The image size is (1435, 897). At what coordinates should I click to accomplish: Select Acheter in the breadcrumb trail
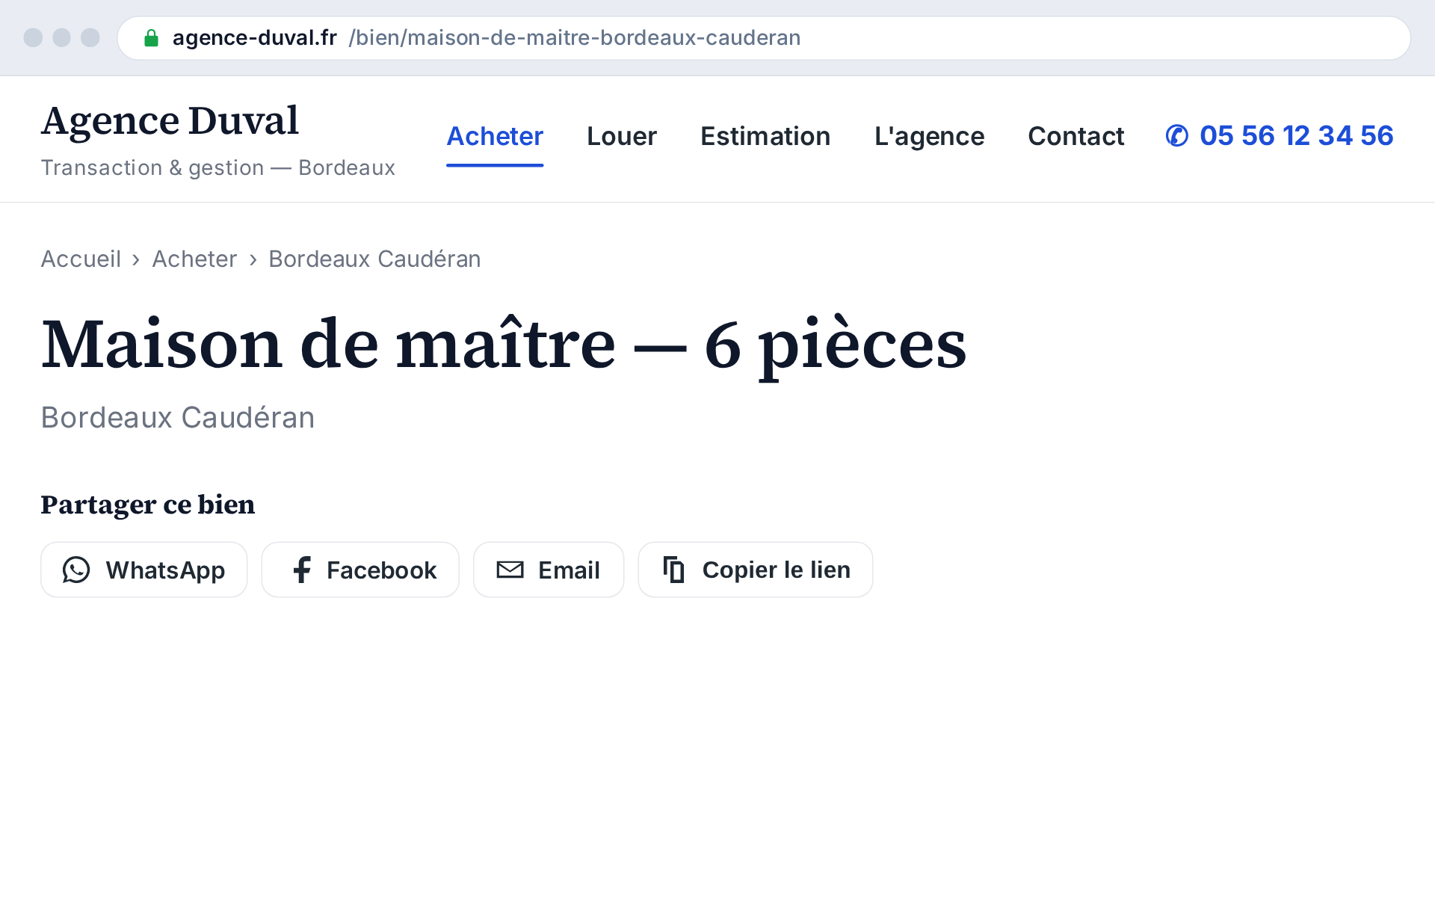click(x=194, y=259)
